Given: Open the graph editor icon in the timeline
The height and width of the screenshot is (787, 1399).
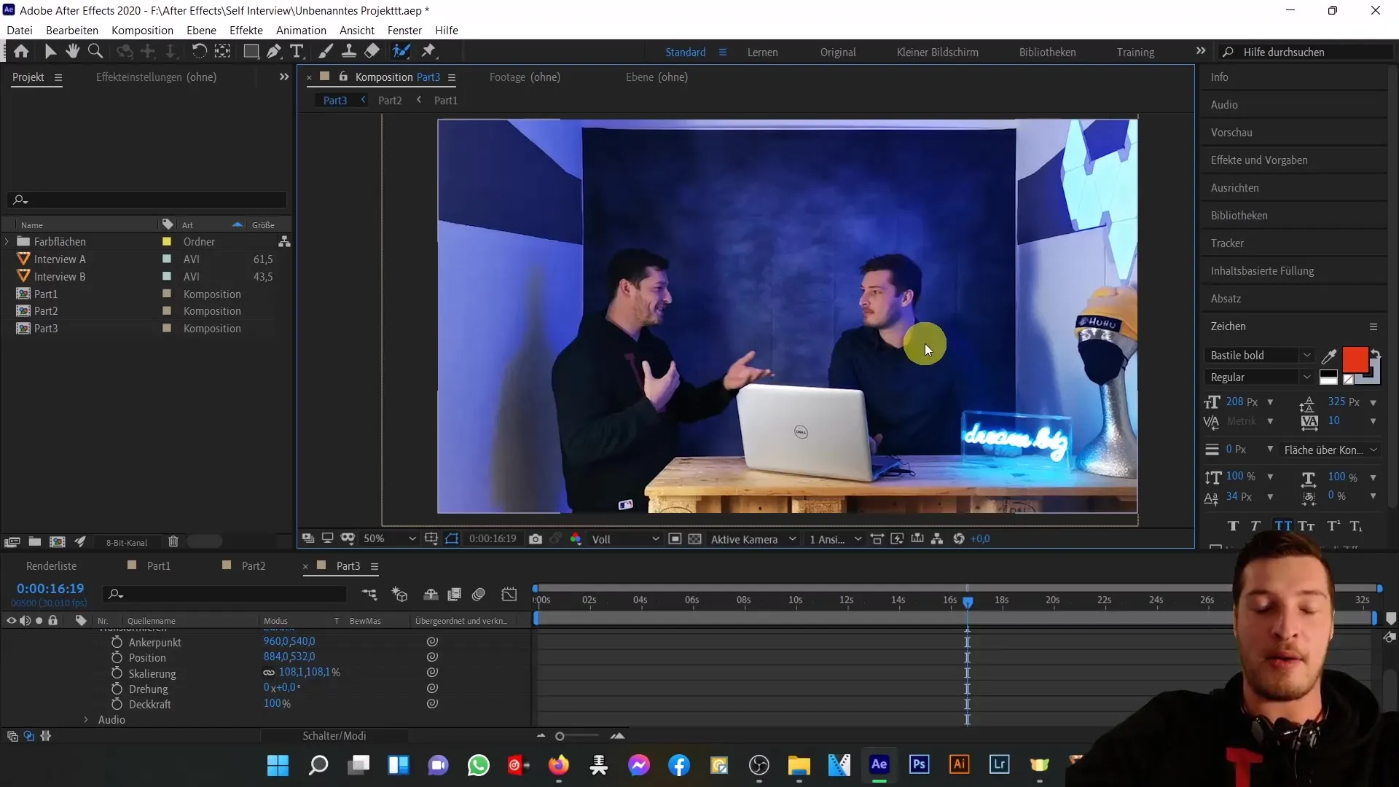Looking at the screenshot, I should 509,595.
